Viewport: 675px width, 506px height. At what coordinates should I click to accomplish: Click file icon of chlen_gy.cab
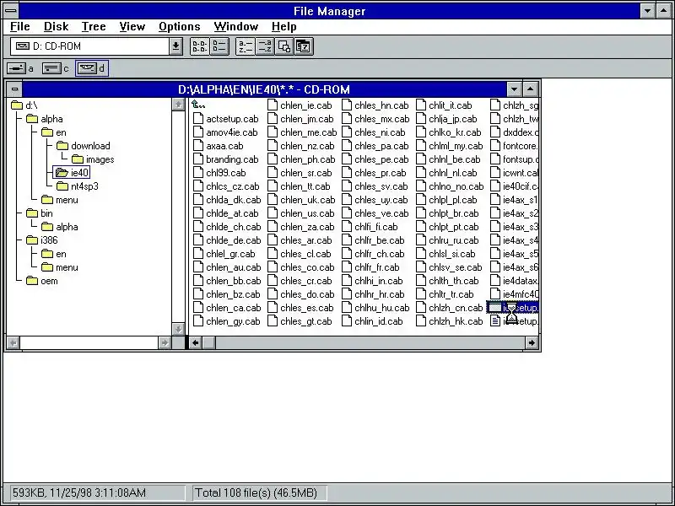pos(198,321)
